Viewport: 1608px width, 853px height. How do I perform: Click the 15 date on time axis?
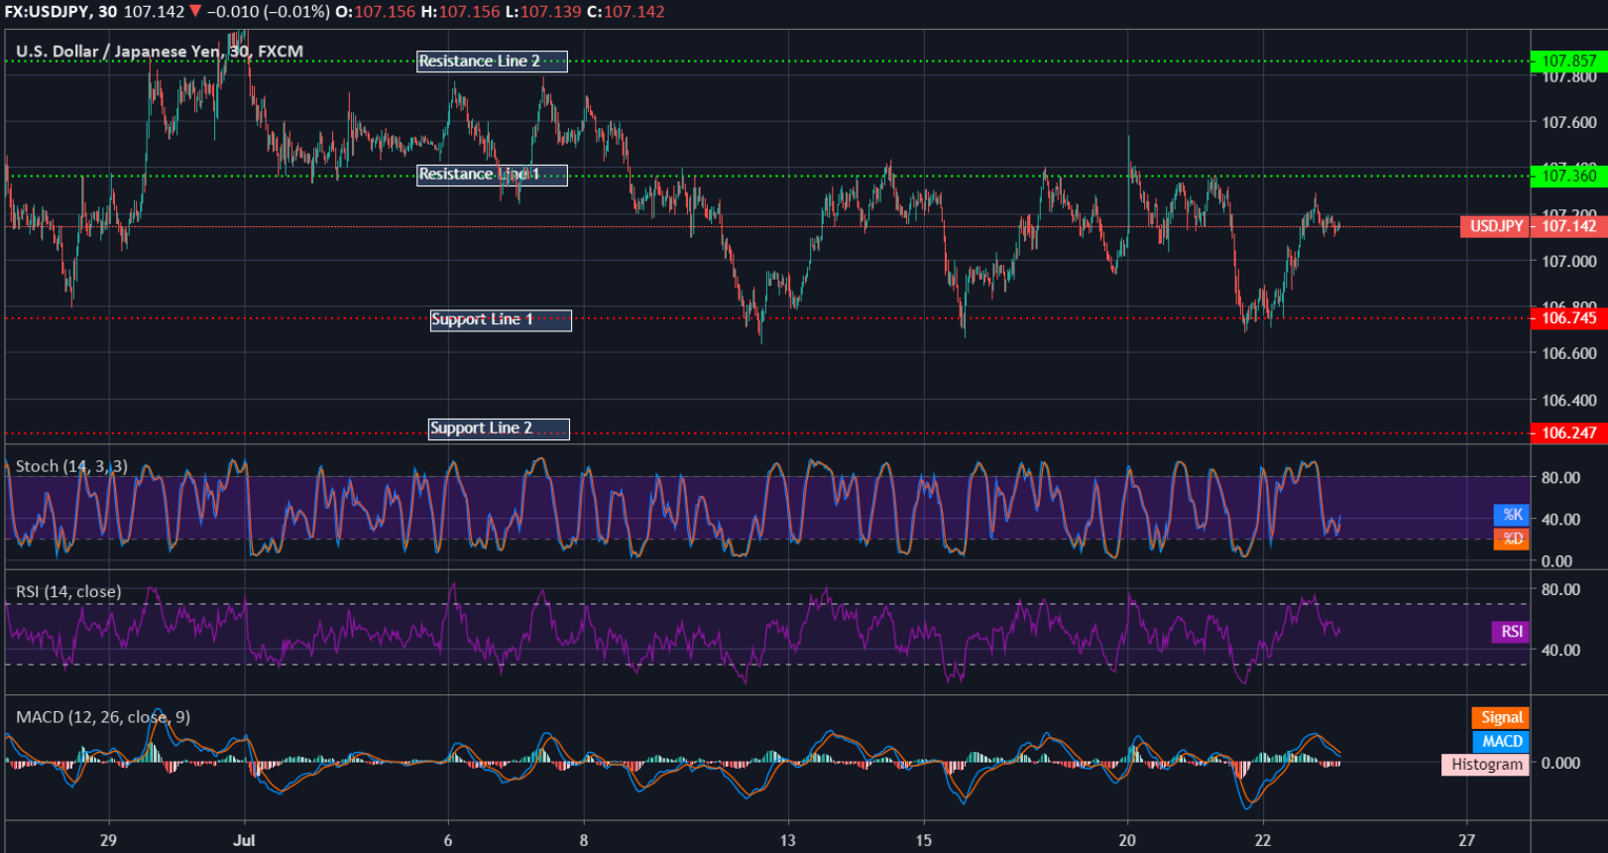click(923, 840)
